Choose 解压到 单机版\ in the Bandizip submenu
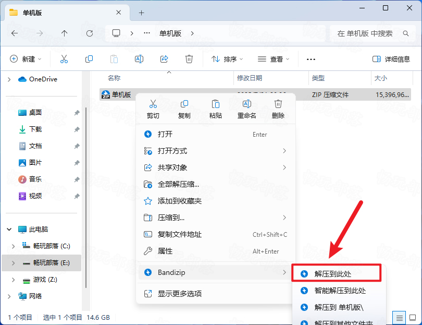The image size is (422, 325). tap(339, 307)
